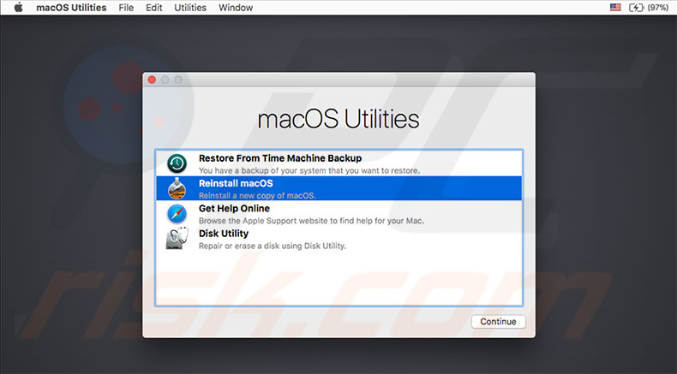Open the Window menu

tap(236, 8)
